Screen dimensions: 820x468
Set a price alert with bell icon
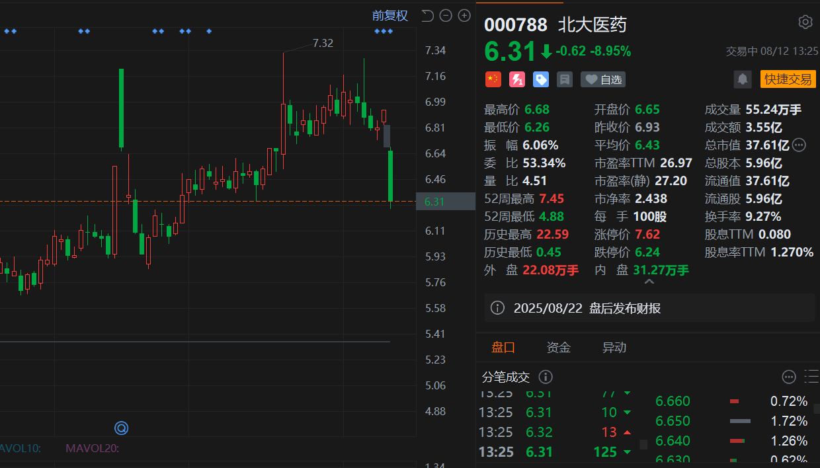[743, 79]
